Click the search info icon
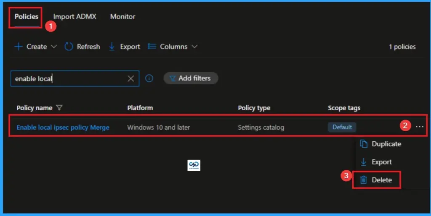Image resolution: width=431 pixels, height=216 pixels. (x=149, y=78)
